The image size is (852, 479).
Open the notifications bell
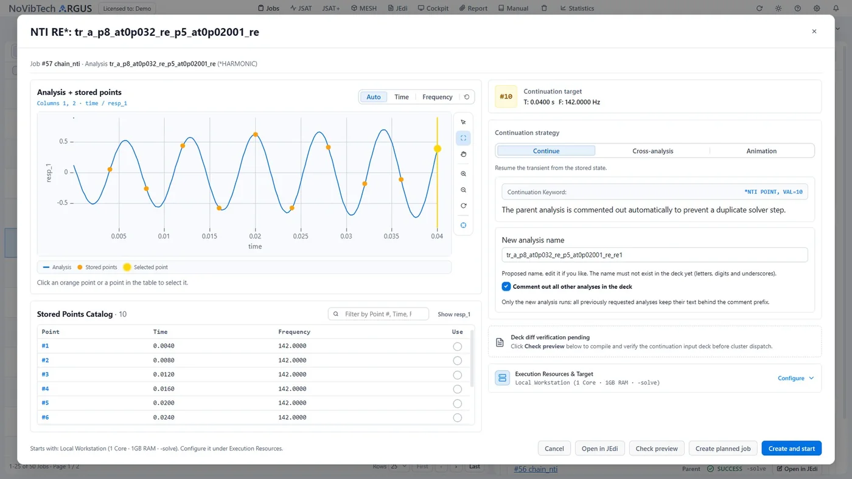point(836,9)
